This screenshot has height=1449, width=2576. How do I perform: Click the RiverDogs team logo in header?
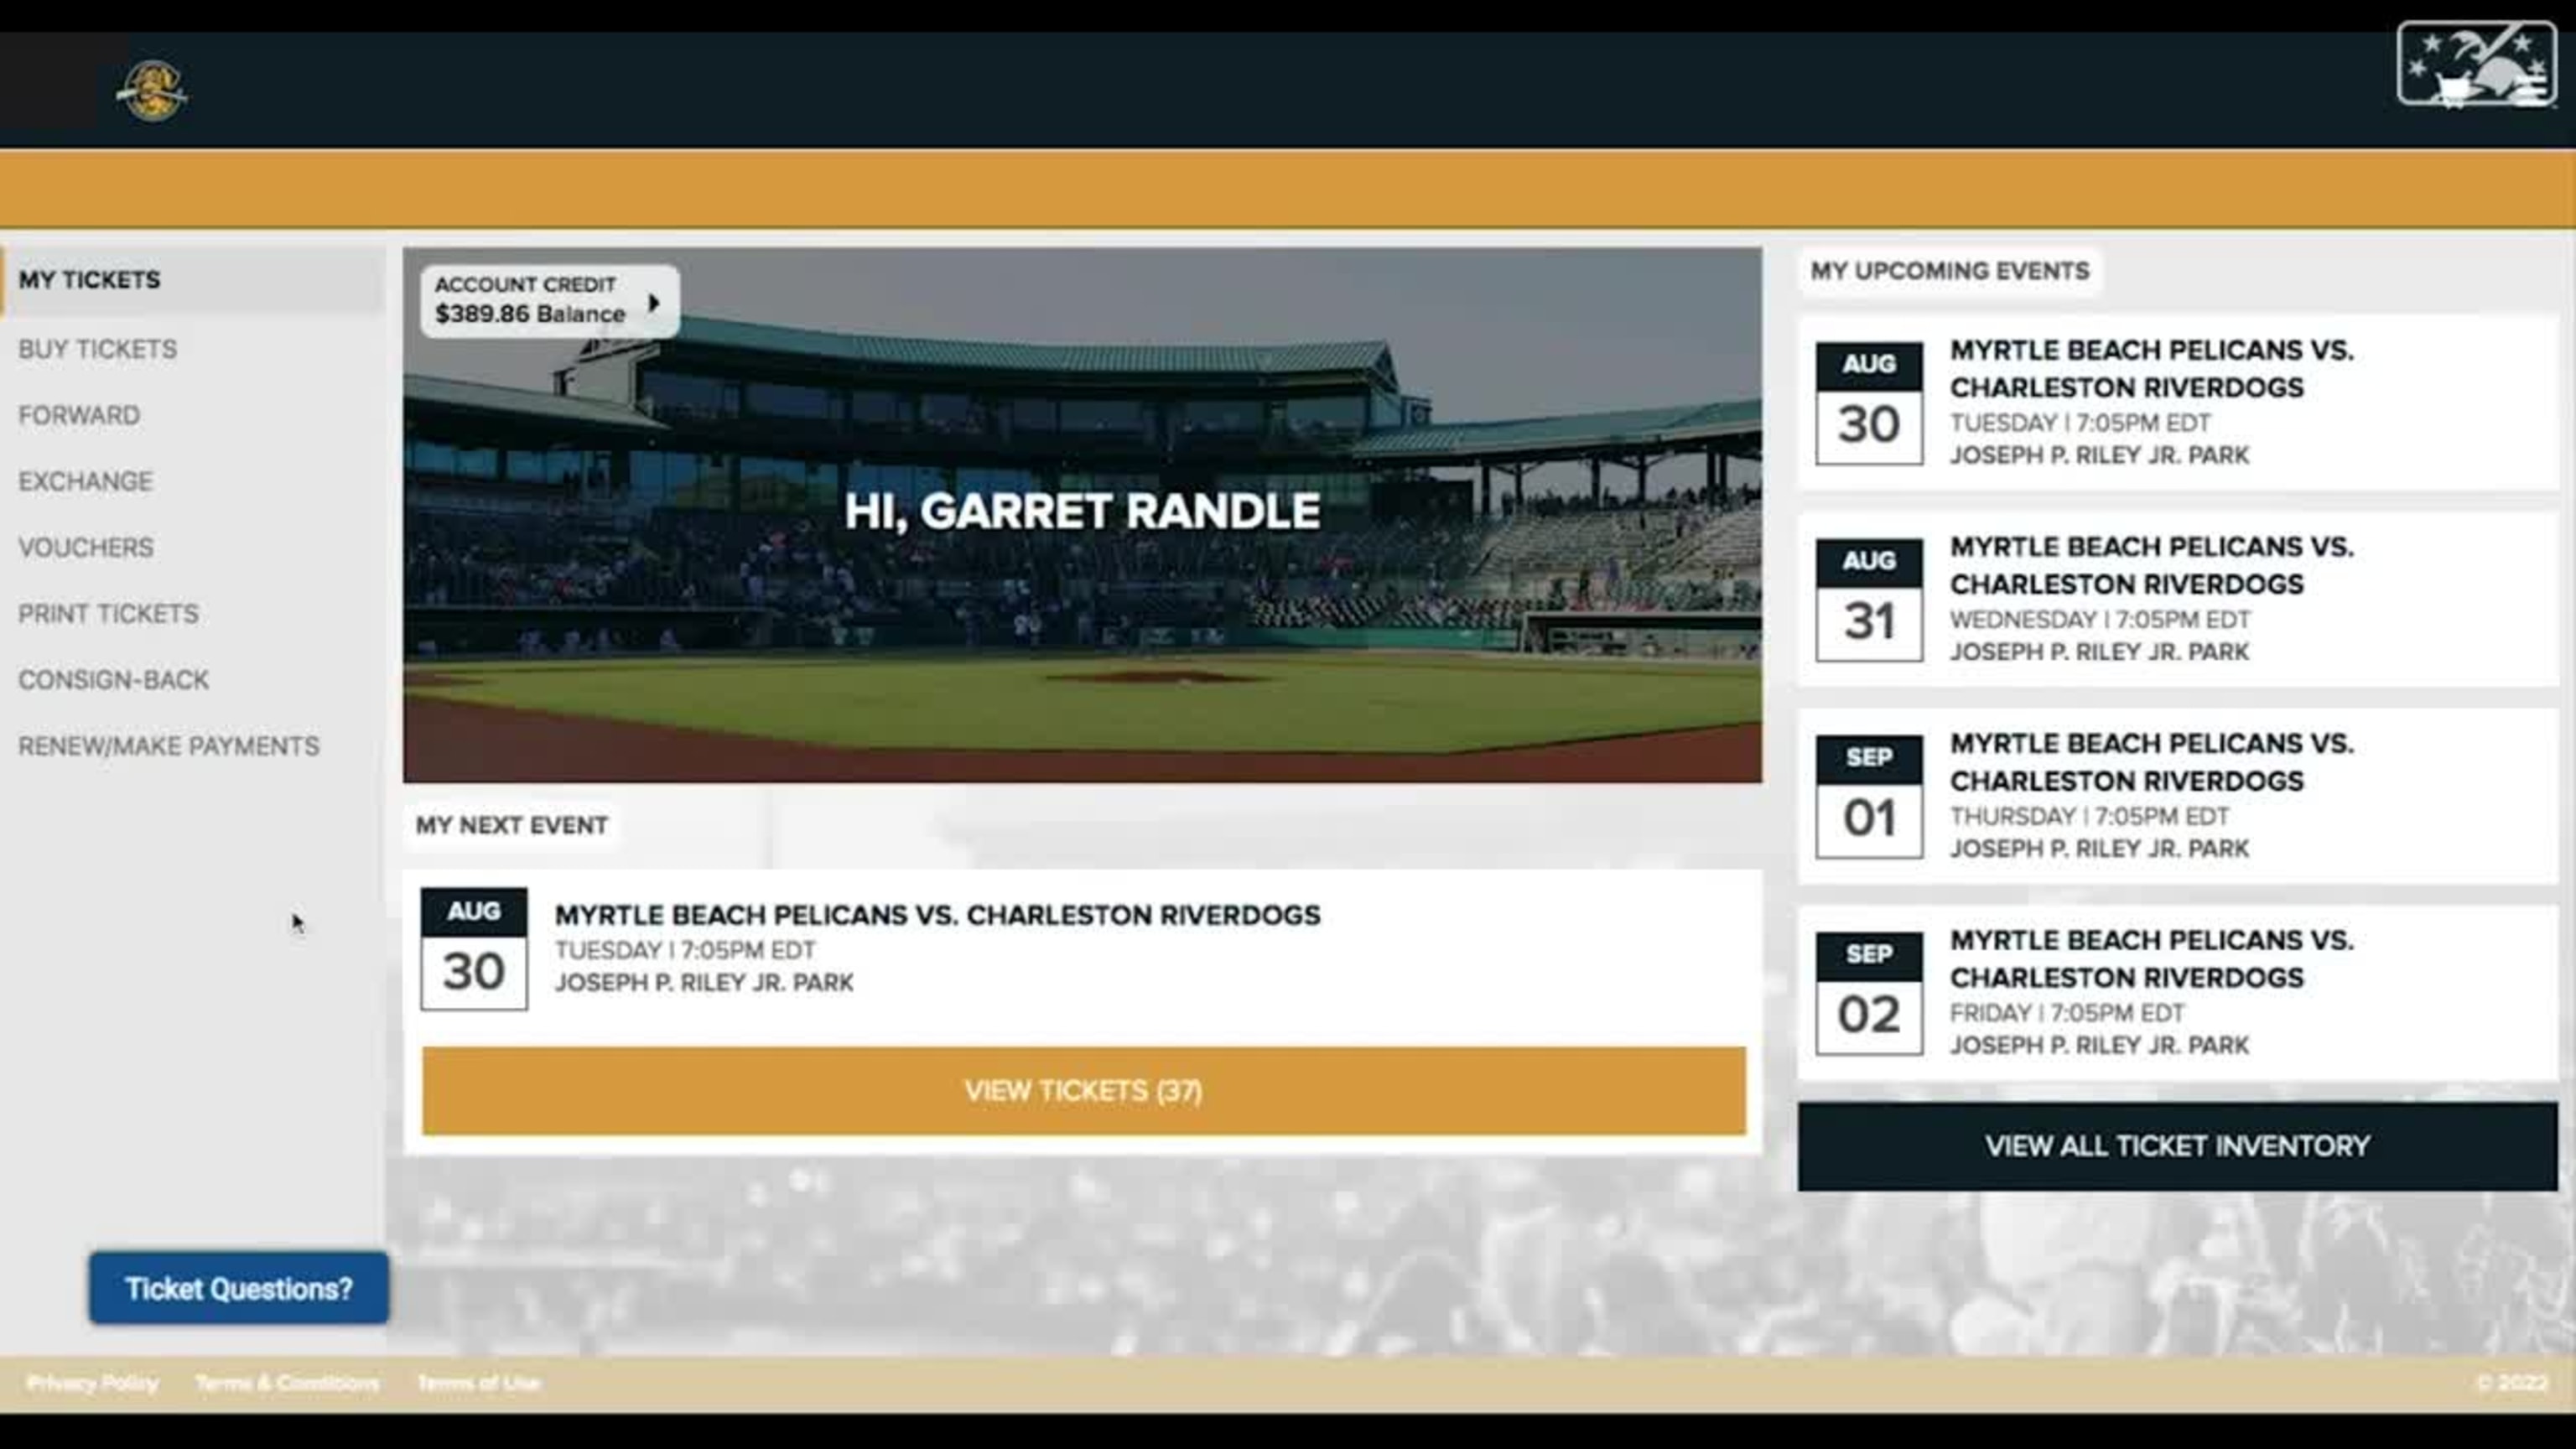(152, 91)
